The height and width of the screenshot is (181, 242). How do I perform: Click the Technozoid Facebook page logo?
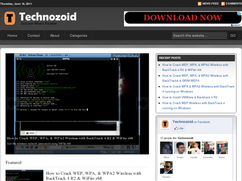pos(165,125)
